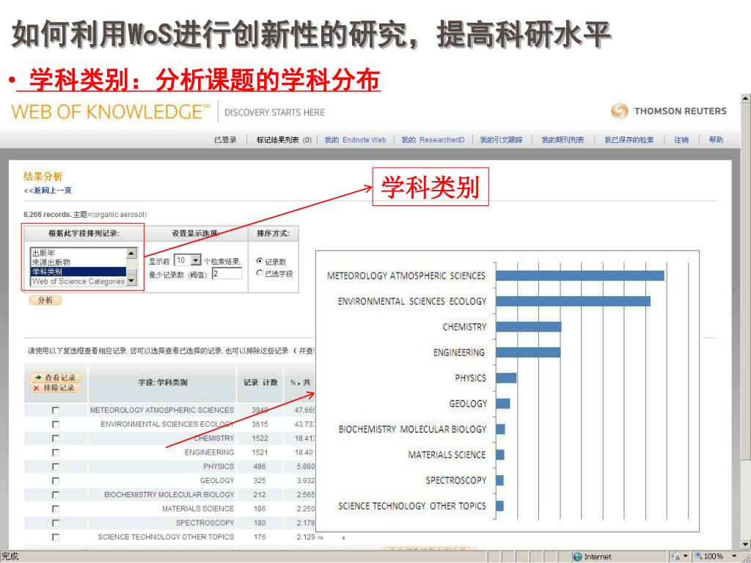Open 标记结果列表 (0) in the top bar
The image size is (751, 563).
[x=284, y=140]
